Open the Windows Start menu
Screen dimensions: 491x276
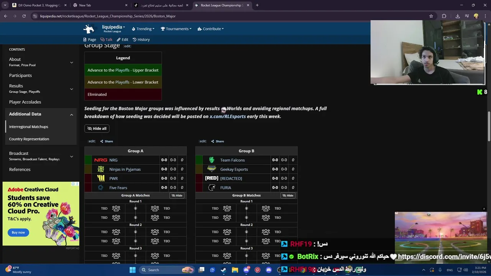[x=132, y=270]
